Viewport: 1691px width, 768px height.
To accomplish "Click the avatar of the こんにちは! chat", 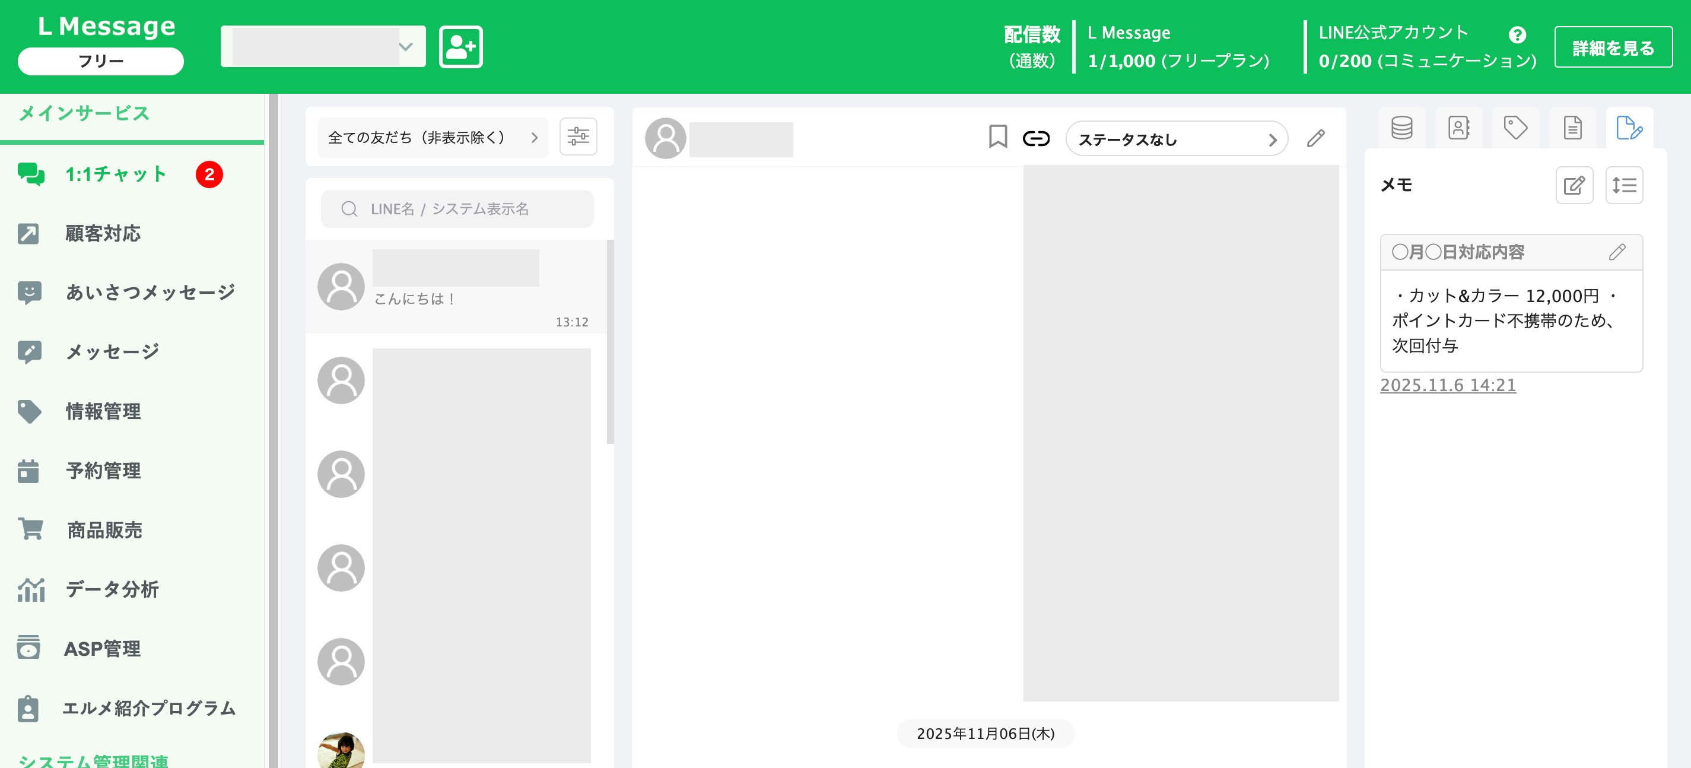I will (x=341, y=287).
